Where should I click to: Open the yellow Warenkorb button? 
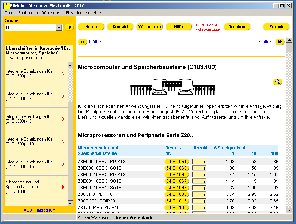tap(149, 27)
